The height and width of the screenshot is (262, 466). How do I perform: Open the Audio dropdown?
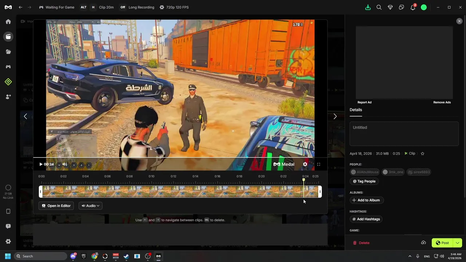click(90, 206)
